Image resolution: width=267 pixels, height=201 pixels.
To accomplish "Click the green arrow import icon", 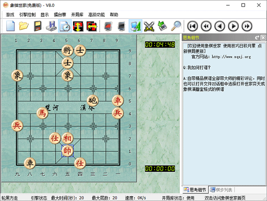I will tap(162, 26).
